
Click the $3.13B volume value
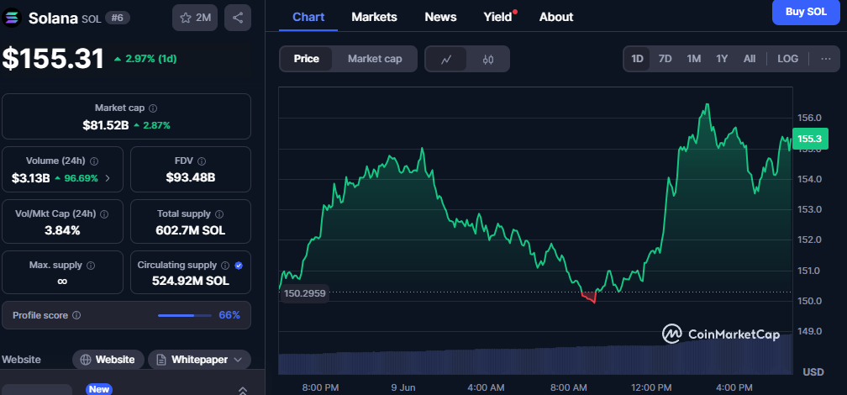pos(31,178)
